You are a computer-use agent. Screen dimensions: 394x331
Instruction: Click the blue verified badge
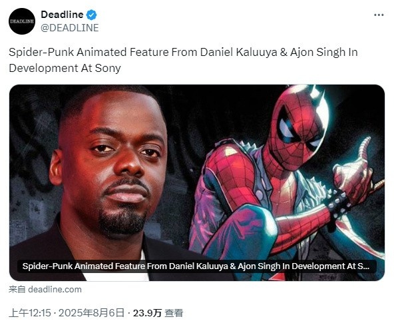point(91,15)
